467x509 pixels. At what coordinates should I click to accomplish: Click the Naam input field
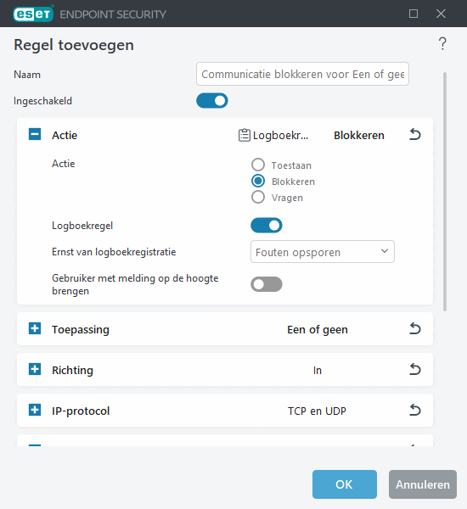coord(302,74)
